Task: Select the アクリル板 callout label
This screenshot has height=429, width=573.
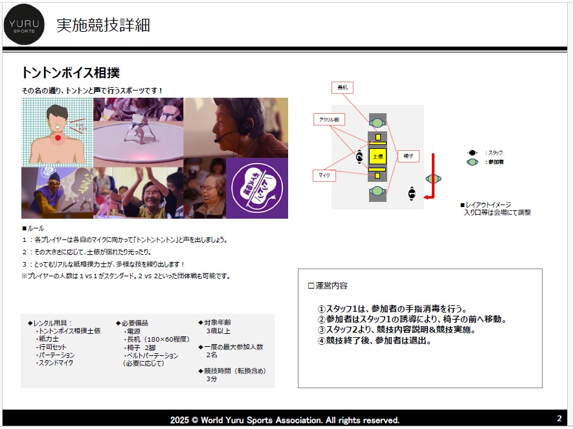Action: 329,120
